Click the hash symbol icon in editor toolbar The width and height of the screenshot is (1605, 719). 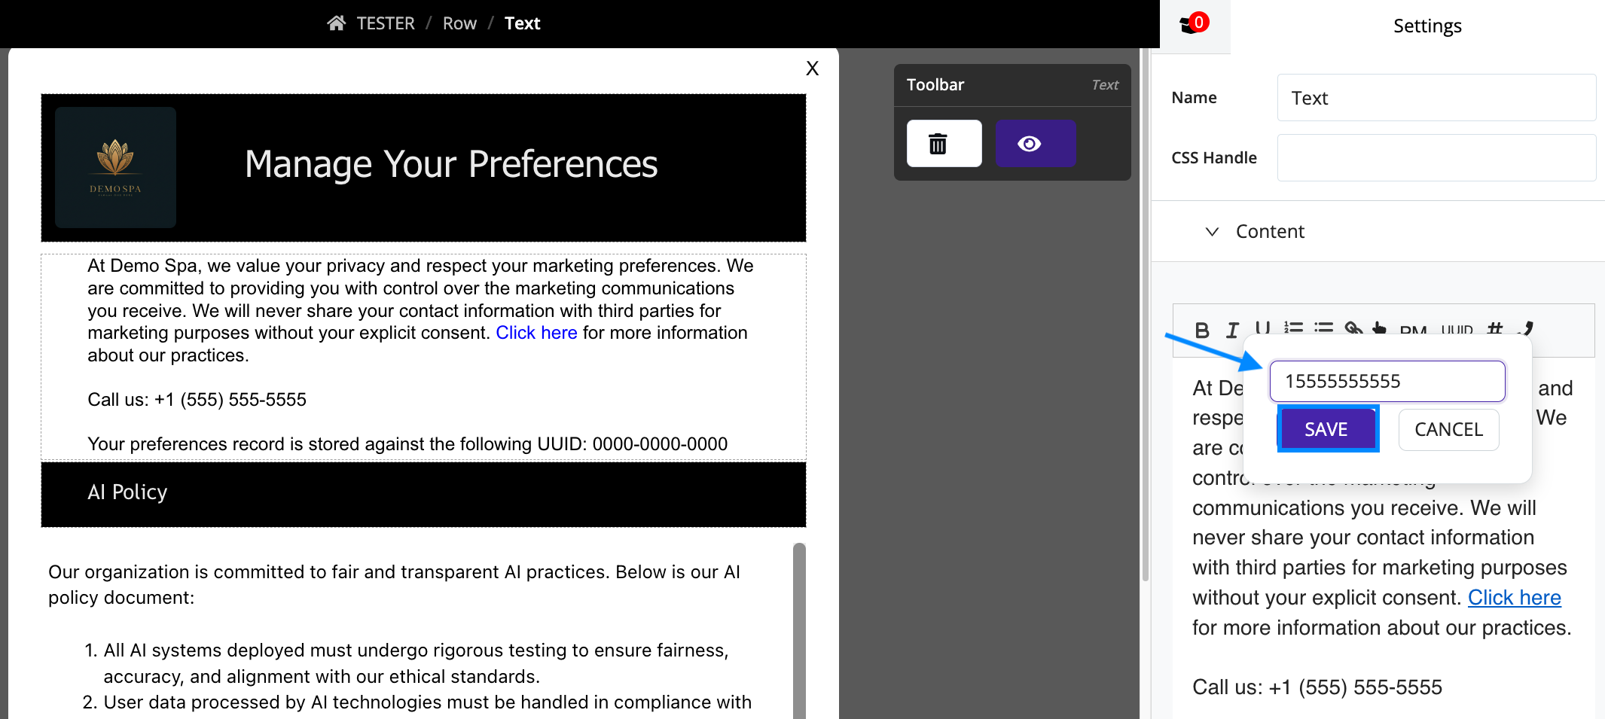tap(1495, 328)
